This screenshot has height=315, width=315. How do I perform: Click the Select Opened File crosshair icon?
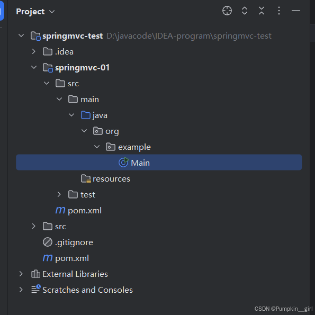(x=227, y=11)
